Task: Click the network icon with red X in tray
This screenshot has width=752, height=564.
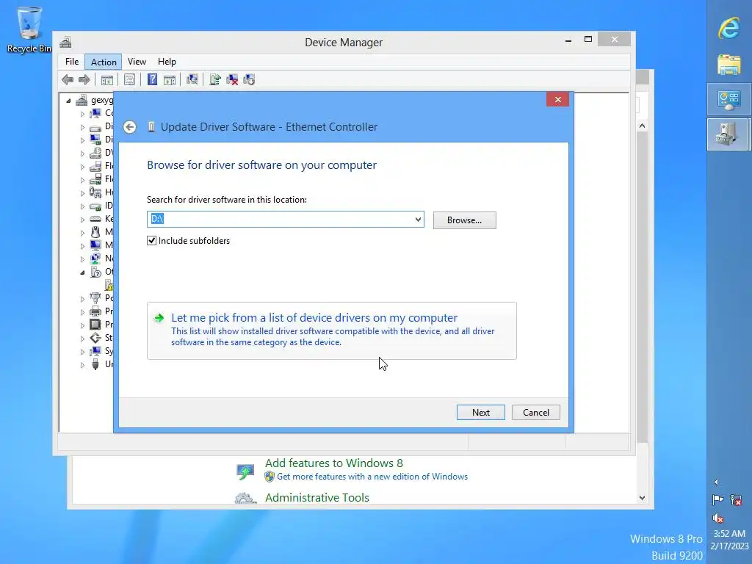Action: (x=736, y=500)
